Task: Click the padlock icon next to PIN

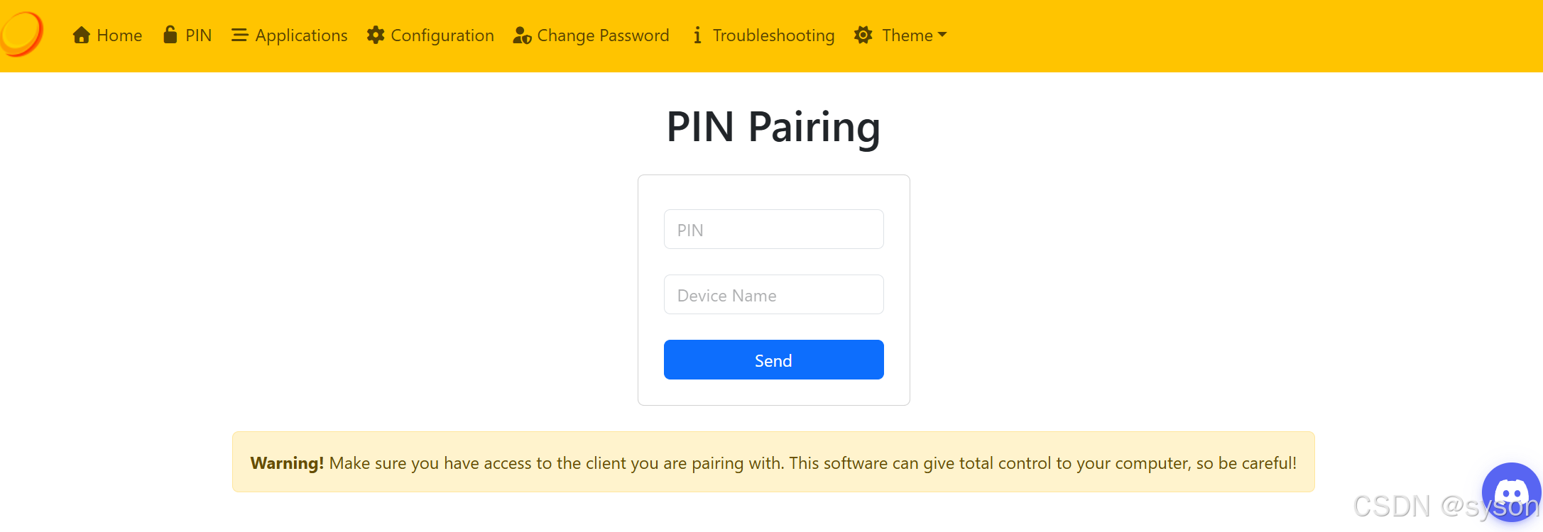Action: [168, 34]
